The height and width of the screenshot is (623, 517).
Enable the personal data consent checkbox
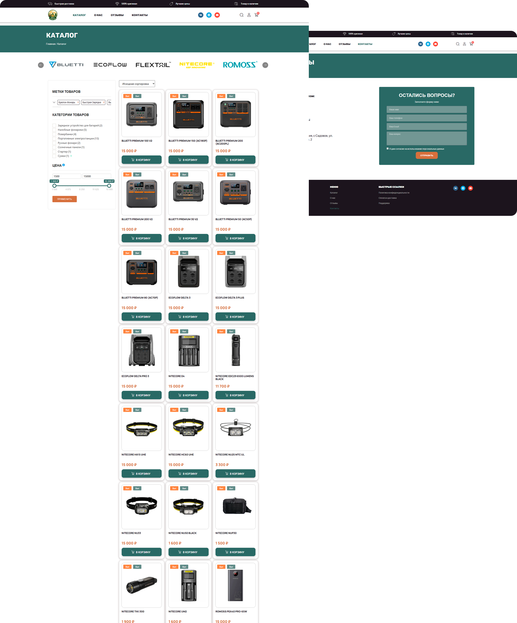click(x=388, y=148)
